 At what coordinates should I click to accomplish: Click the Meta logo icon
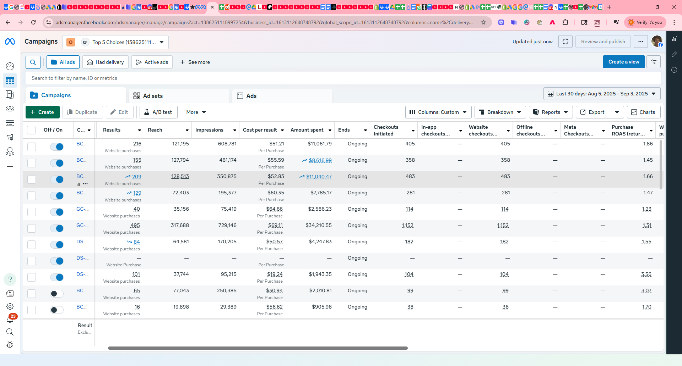[x=10, y=42]
